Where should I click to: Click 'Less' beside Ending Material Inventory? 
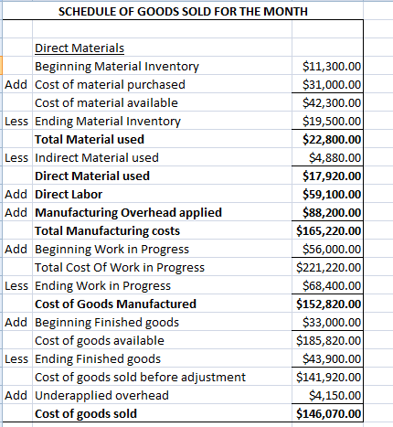coord(16,121)
